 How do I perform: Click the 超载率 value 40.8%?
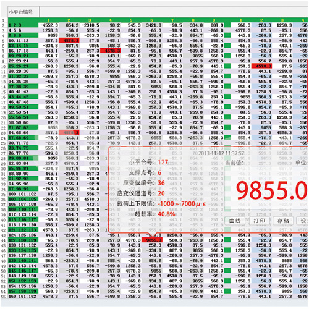(166, 214)
